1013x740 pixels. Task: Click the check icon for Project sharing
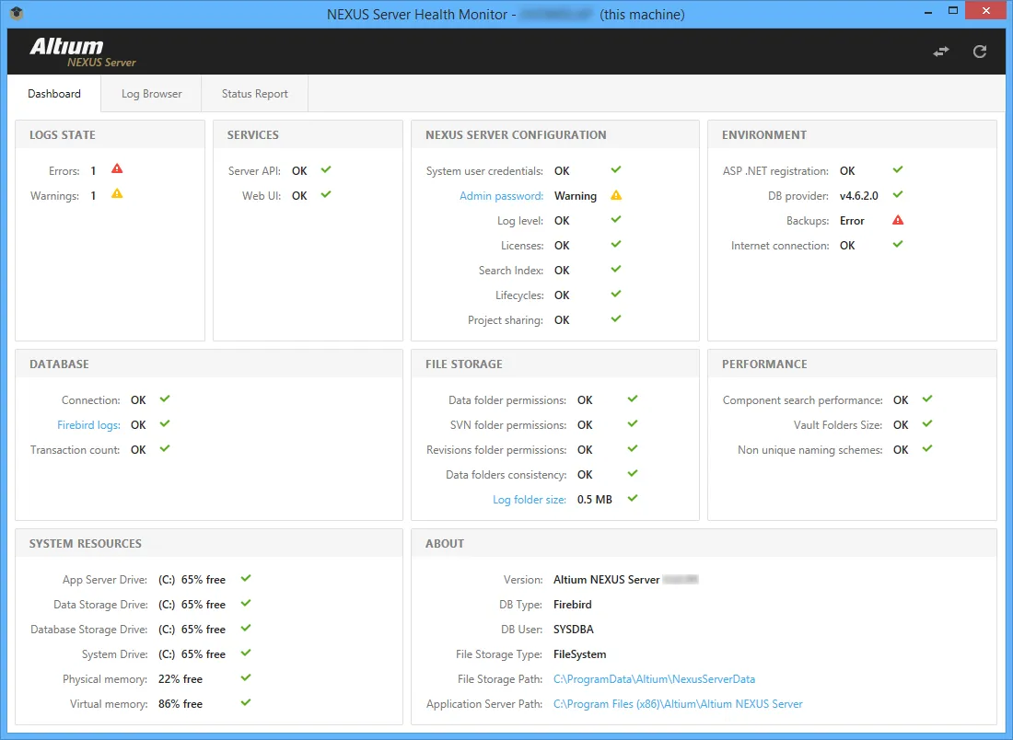pos(616,319)
